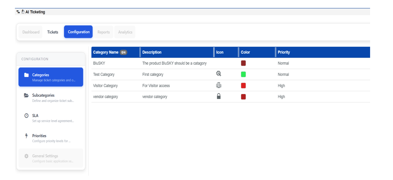Click the green color swatch for Test Category

pos(243,74)
